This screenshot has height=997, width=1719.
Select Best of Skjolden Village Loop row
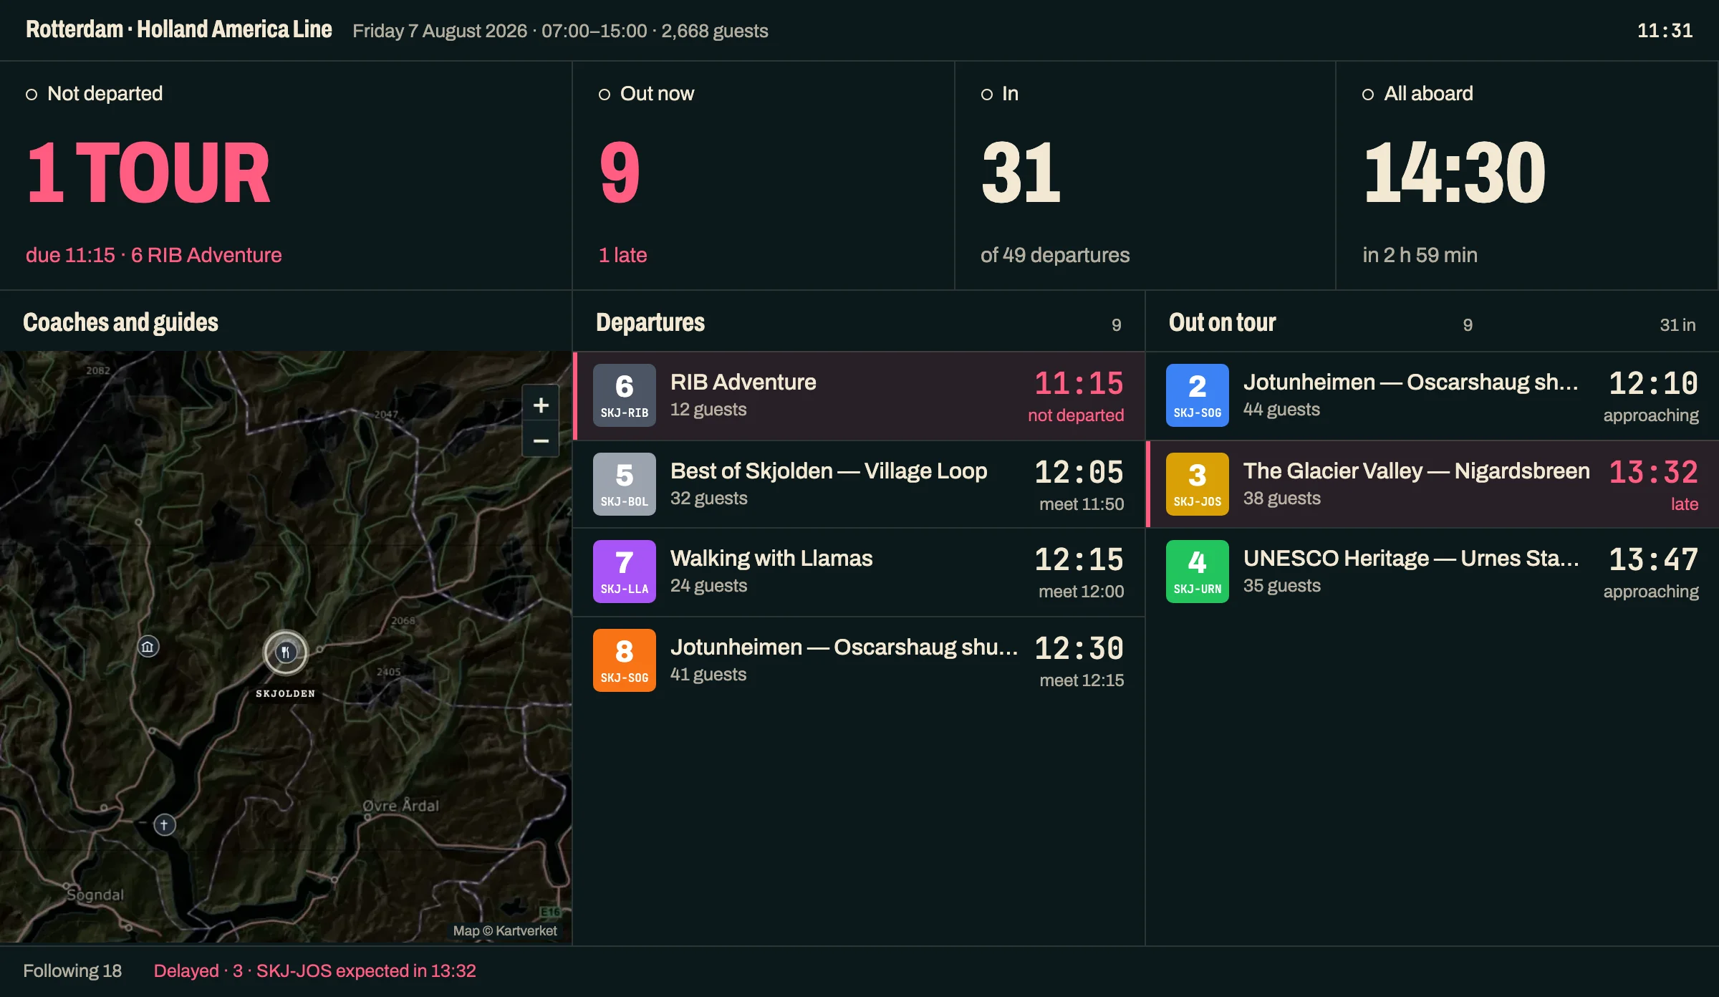click(859, 484)
